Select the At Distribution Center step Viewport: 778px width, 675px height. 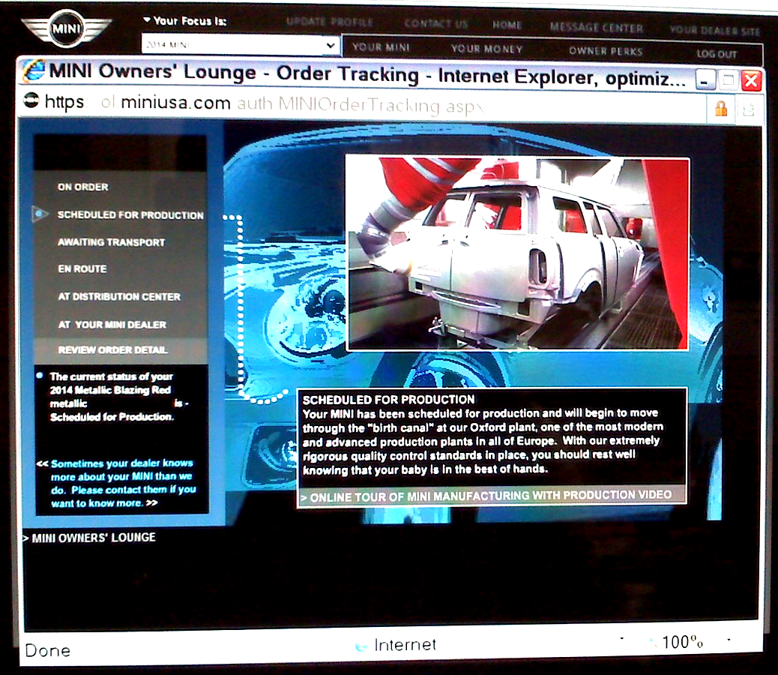(x=119, y=297)
